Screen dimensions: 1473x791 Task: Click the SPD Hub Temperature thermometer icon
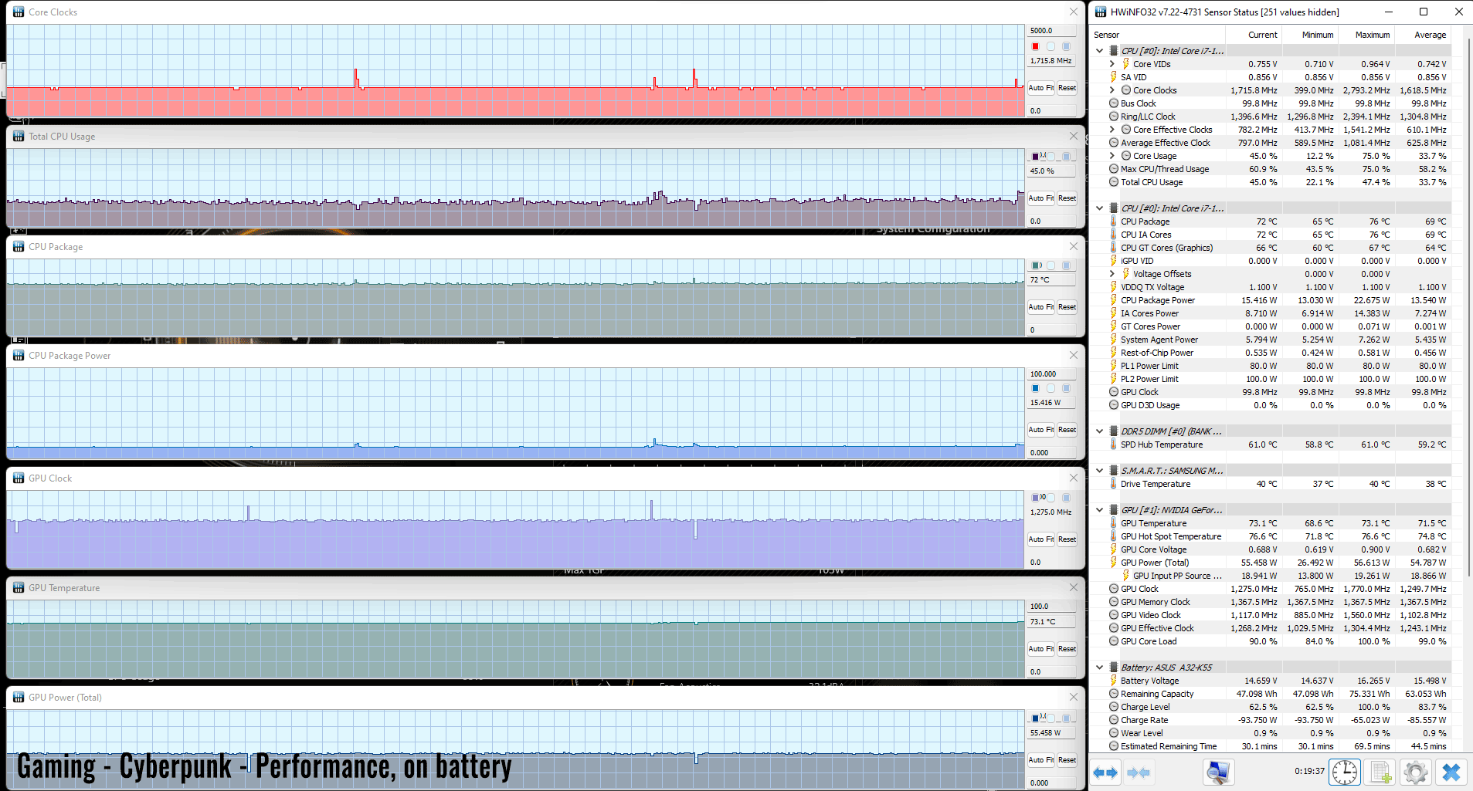tap(1114, 445)
